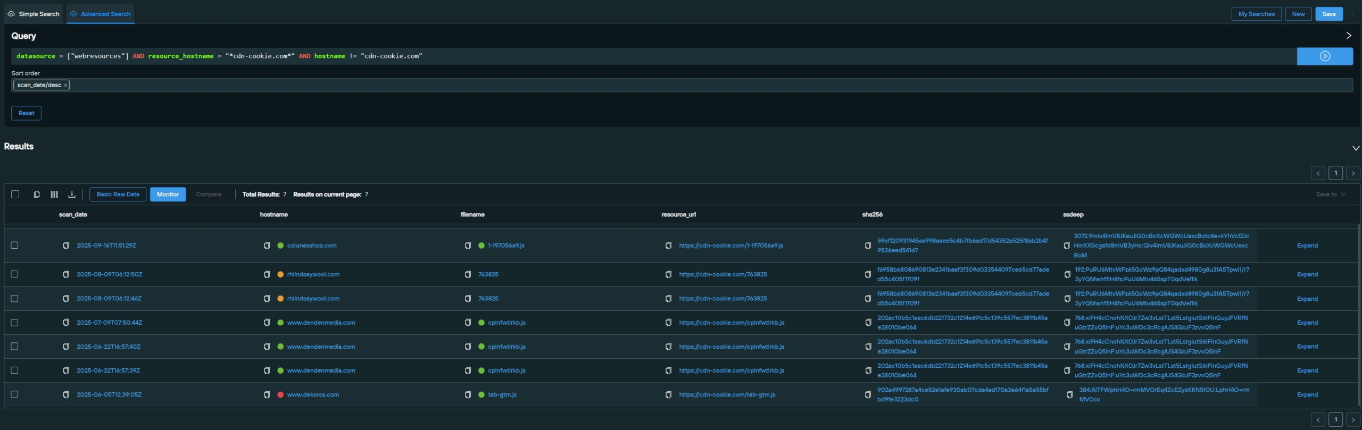Click the copy selected rows toolbar icon
The width and height of the screenshot is (1362, 430).
[37, 195]
